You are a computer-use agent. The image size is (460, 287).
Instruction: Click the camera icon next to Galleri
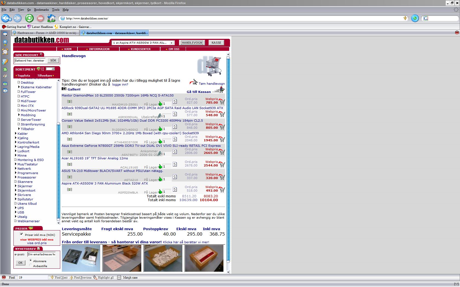tap(64, 89)
